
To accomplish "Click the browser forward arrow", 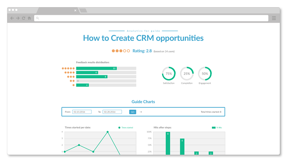I will [x=18, y=18].
